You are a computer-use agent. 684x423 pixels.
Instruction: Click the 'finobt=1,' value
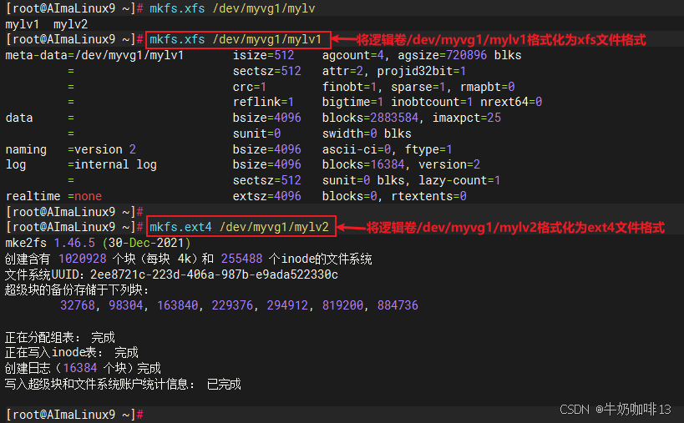(x=353, y=87)
